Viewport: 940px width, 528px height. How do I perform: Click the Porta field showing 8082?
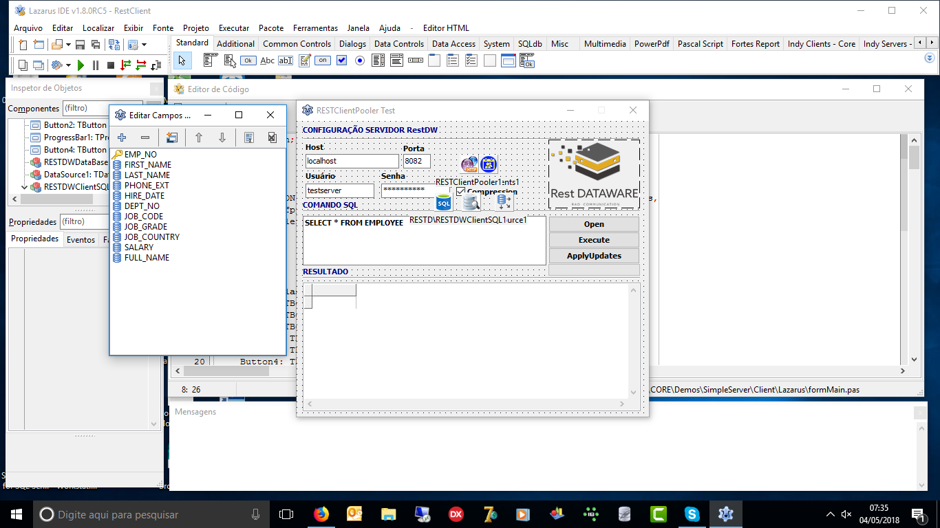(417, 161)
